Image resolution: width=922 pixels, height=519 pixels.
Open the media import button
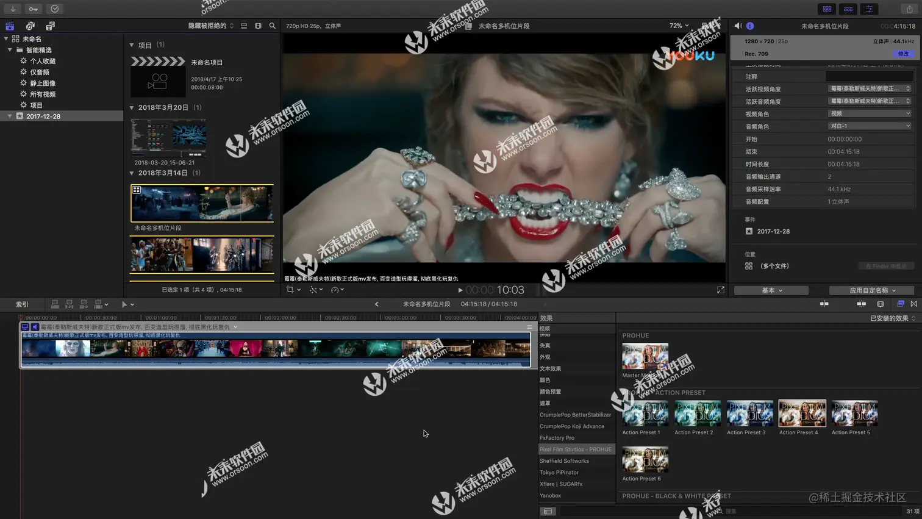pos(13,9)
